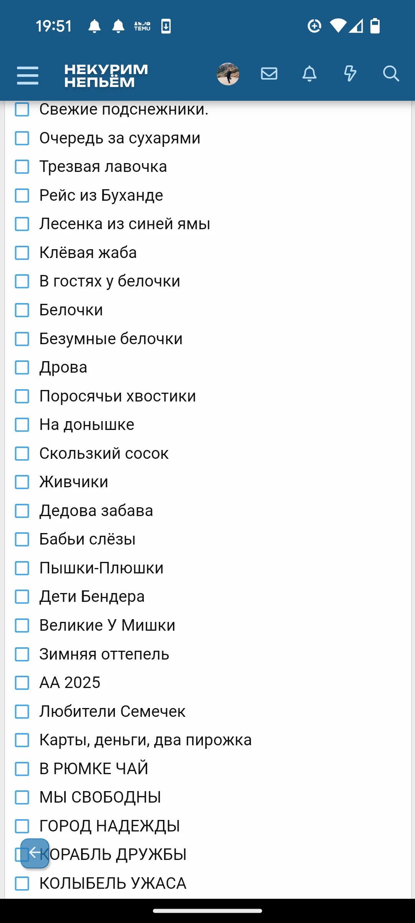The width and height of the screenshot is (415, 923).
Task: Open the messages envelope icon
Action: tap(269, 74)
